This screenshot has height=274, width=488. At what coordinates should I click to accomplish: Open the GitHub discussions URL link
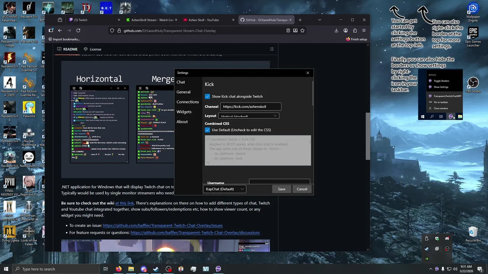(x=195, y=233)
